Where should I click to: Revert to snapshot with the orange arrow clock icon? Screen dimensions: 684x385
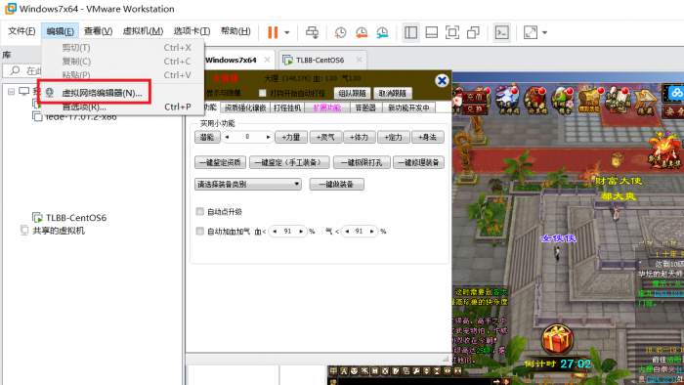362,32
